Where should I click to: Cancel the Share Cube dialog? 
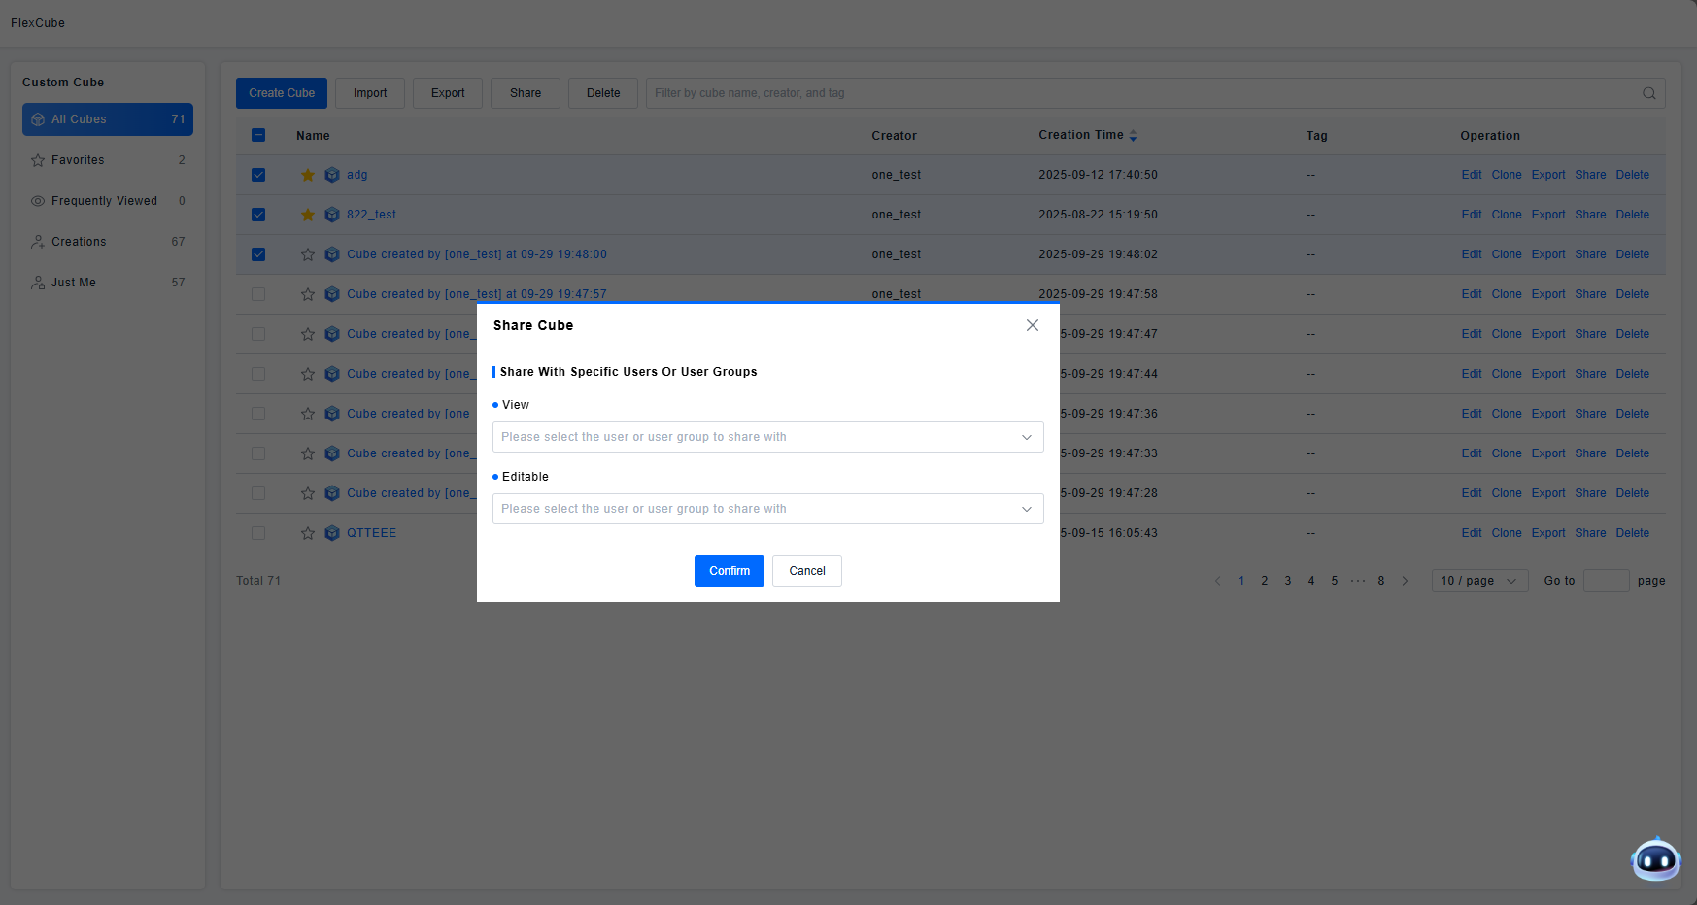click(806, 571)
